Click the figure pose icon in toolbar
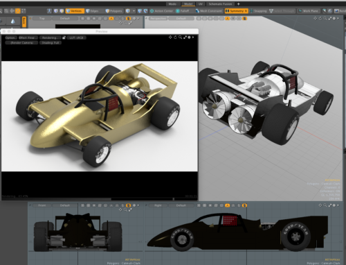Screen dimensions: 346x265 (x=49, y=11)
